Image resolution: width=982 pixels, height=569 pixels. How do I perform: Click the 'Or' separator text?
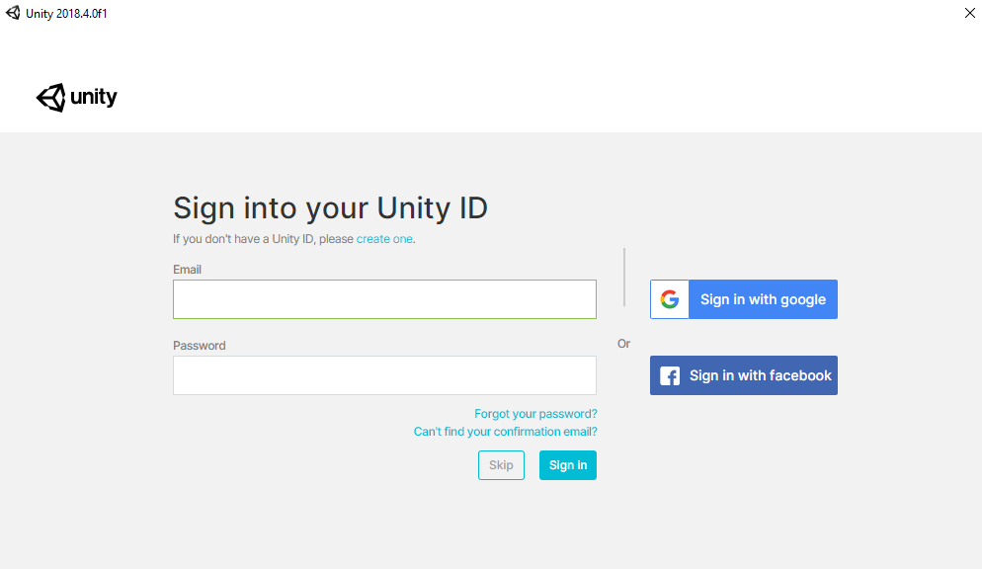[623, 344]
